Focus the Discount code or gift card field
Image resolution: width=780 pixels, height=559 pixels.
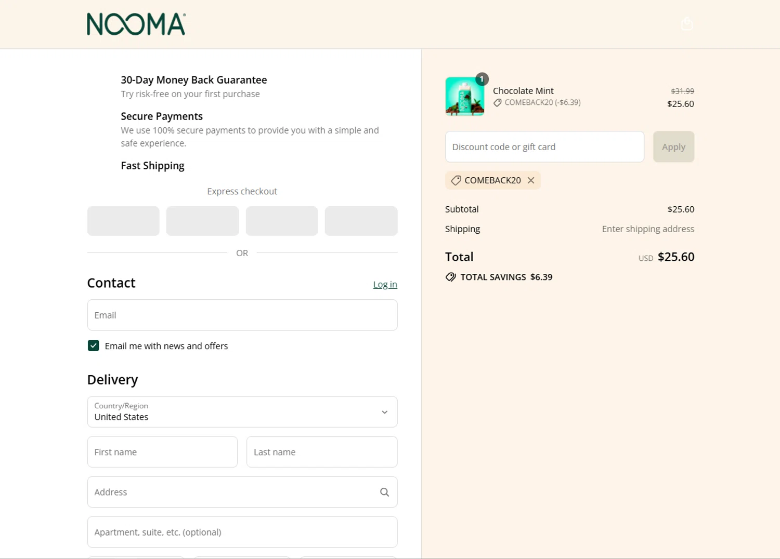[x=544, y=147]
